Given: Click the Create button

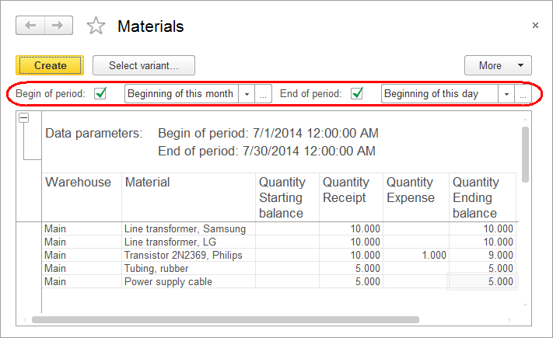Looking at the screenshot, I should 50,65.
